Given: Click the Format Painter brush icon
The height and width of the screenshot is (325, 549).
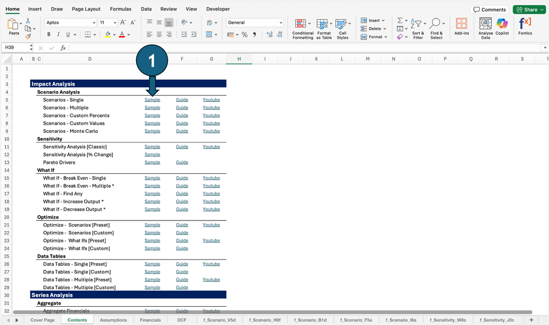Looking at the screenshot, I should pyautogui.click(x=28, y=37).
